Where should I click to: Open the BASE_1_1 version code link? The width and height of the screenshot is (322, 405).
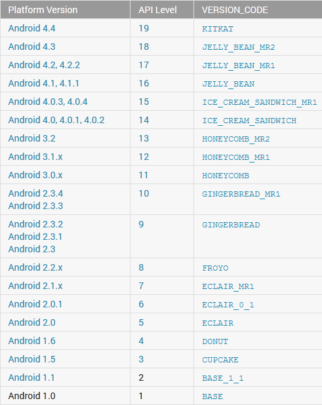point(223,378)
